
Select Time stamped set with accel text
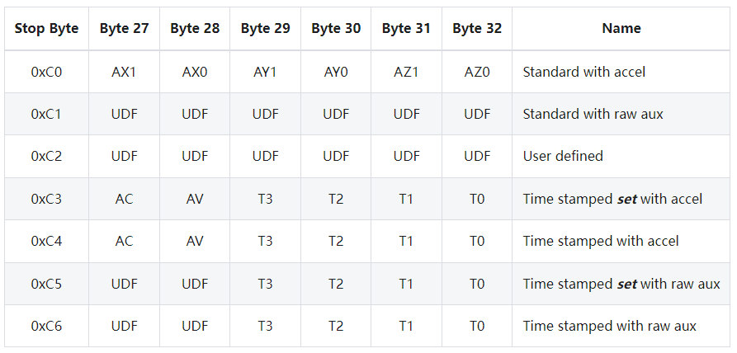tap(612, 199)
